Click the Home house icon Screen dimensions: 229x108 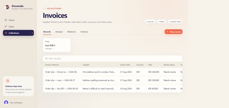[6, 20]
